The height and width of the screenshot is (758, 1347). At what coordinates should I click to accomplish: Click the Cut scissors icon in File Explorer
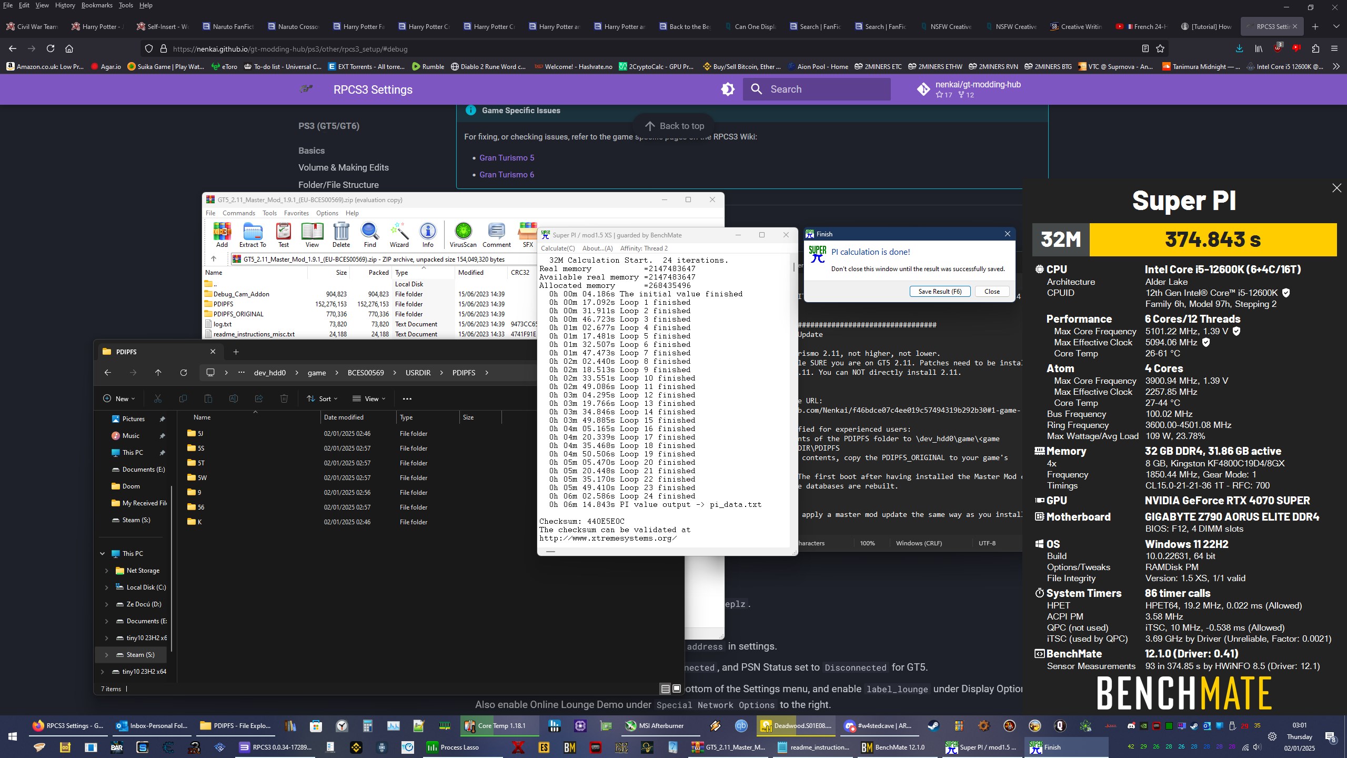coord(158,398)
